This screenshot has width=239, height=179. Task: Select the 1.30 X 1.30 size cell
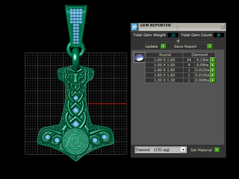click(x=164, y=81)
